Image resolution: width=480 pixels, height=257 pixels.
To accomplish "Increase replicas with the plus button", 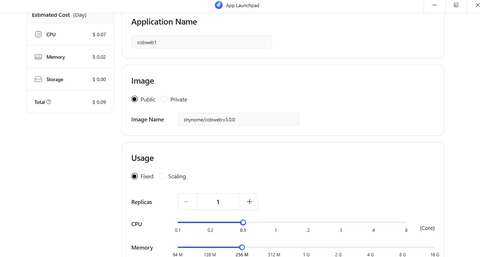I will (249, 202).
